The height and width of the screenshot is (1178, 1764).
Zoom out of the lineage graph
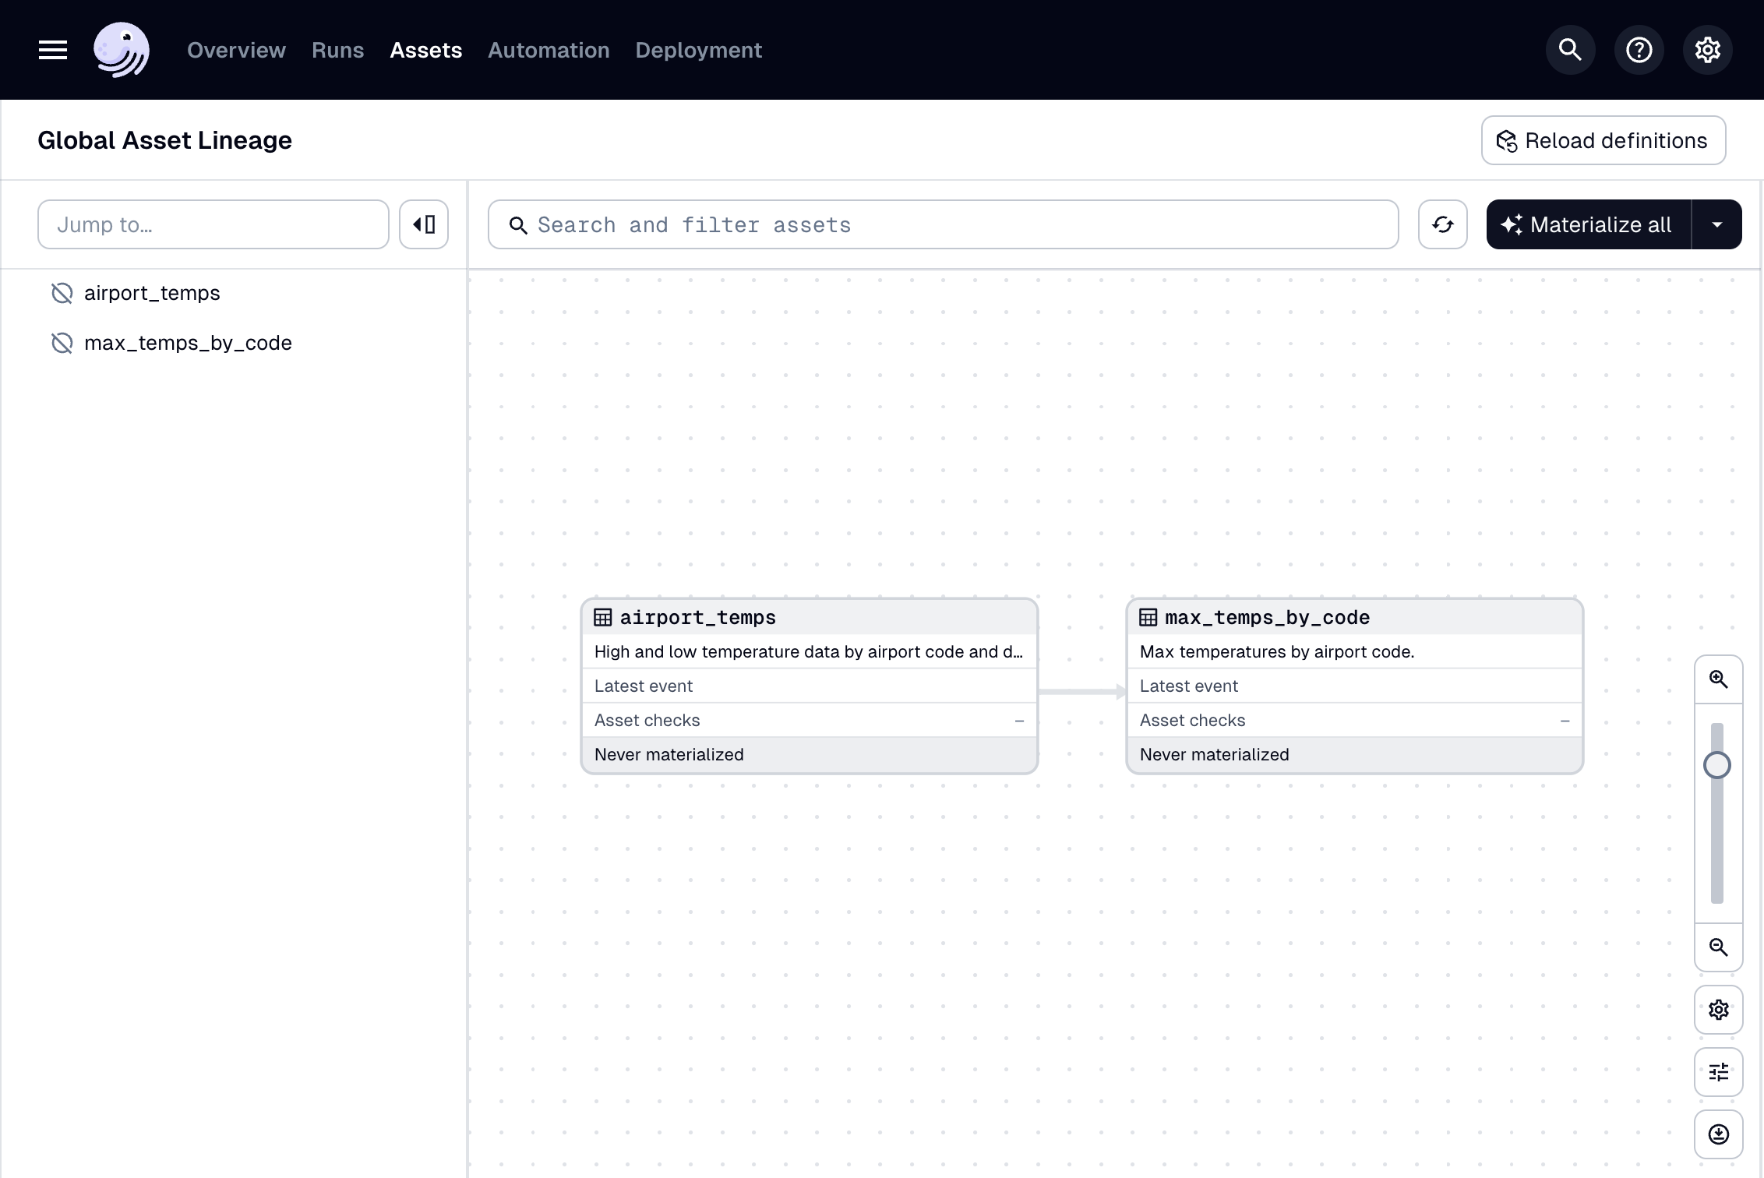tap(1718, 947)
